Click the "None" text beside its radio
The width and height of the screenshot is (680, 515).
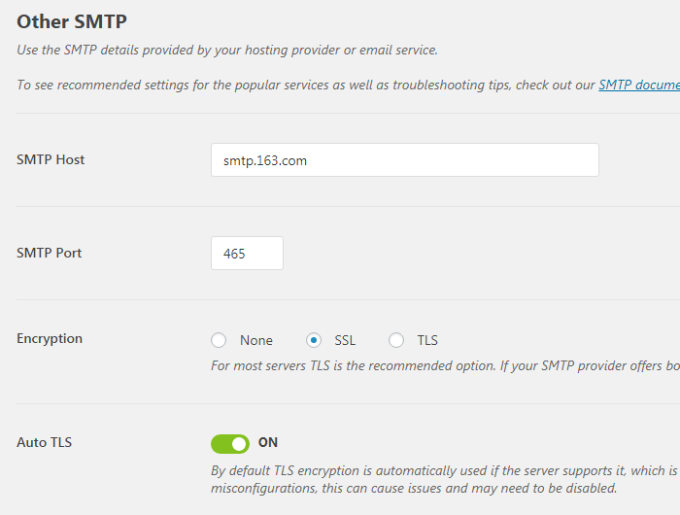click(256, 340)
